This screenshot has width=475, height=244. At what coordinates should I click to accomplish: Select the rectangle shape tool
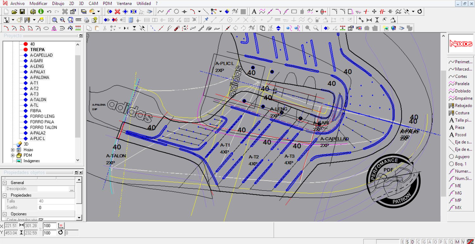coord(294,12)
